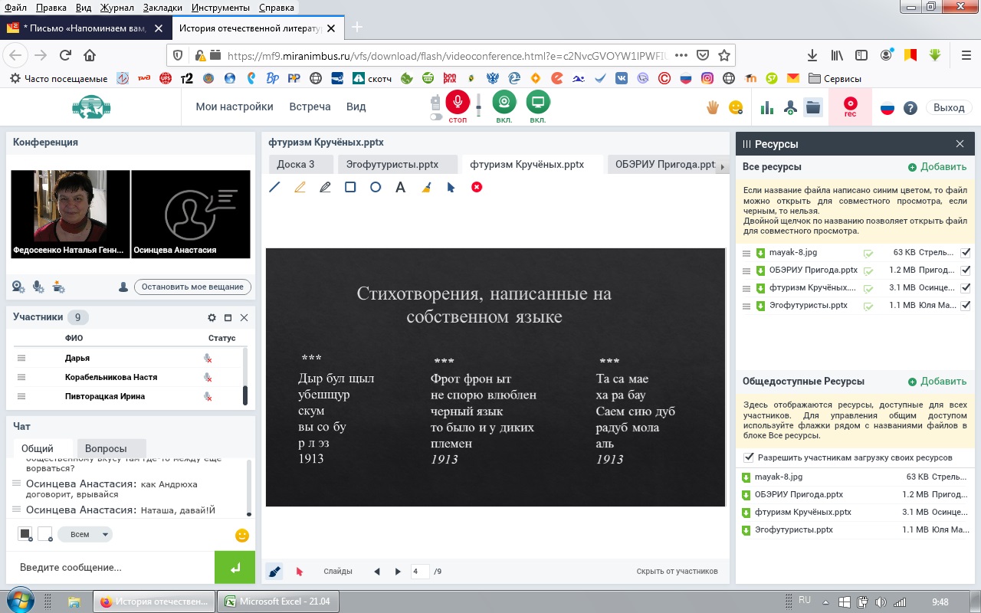This screenshot has width=981, height=613.
Task: Open the 'Эгофутуристы.pptx' document tab
Action: pos(392,164)
